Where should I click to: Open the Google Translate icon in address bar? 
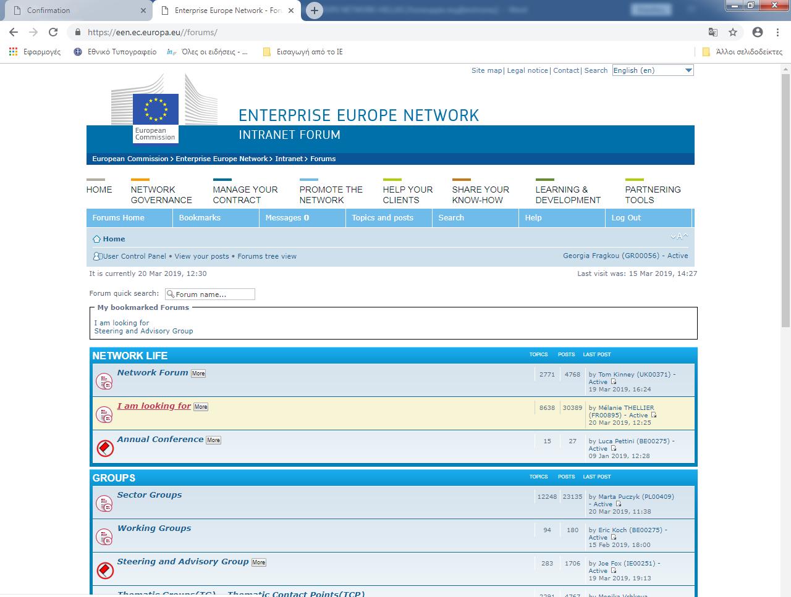coord(713,32)
